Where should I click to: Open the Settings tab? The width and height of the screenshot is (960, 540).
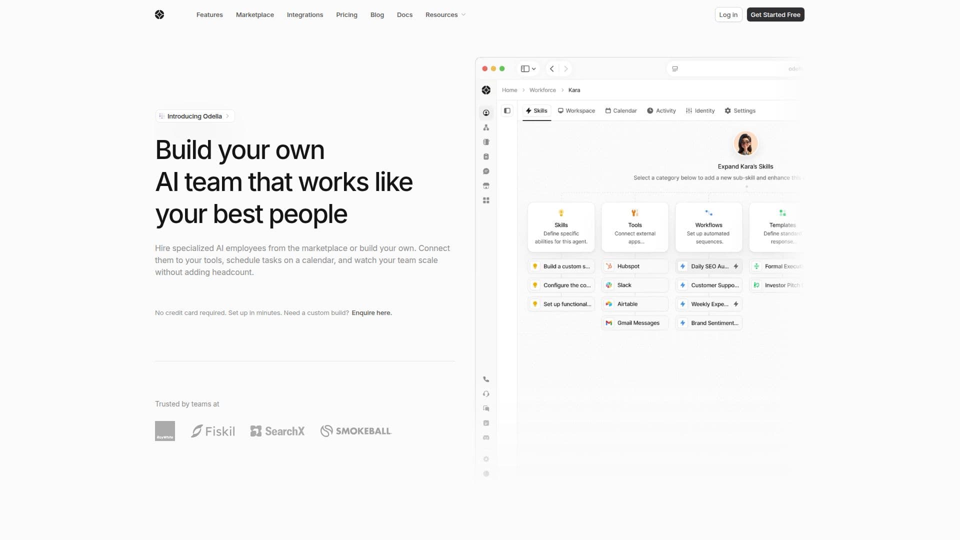[740, 111]
